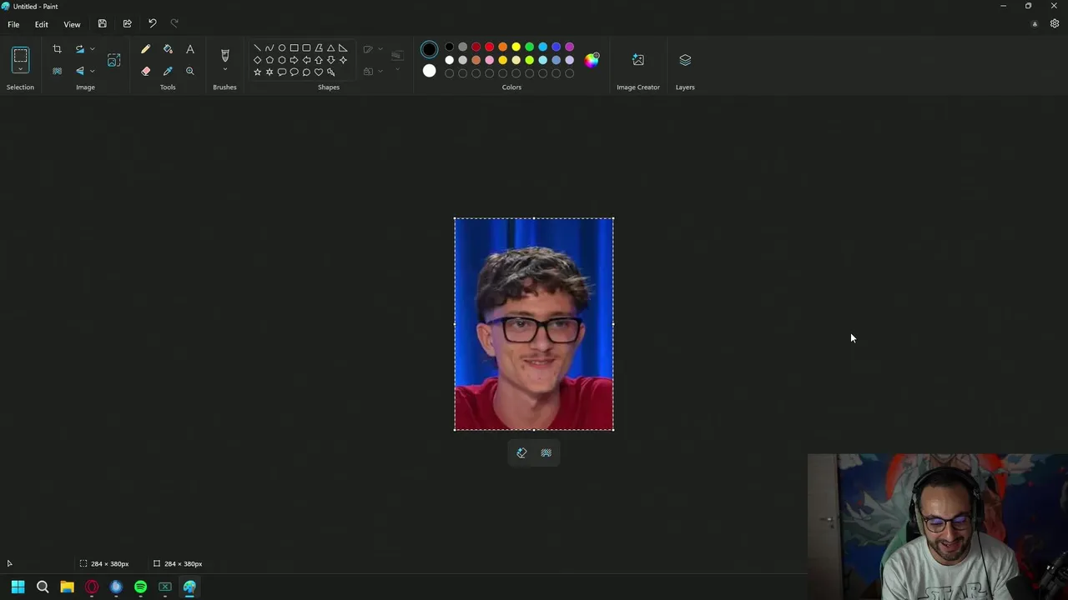
Task: Click the Windows Start button
Action: [18, 587]
